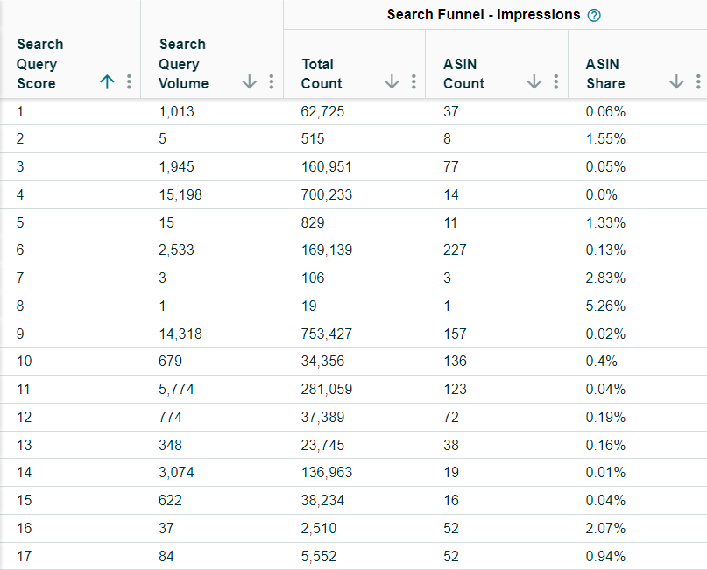Click the Total Count column header text

[322, 74]
